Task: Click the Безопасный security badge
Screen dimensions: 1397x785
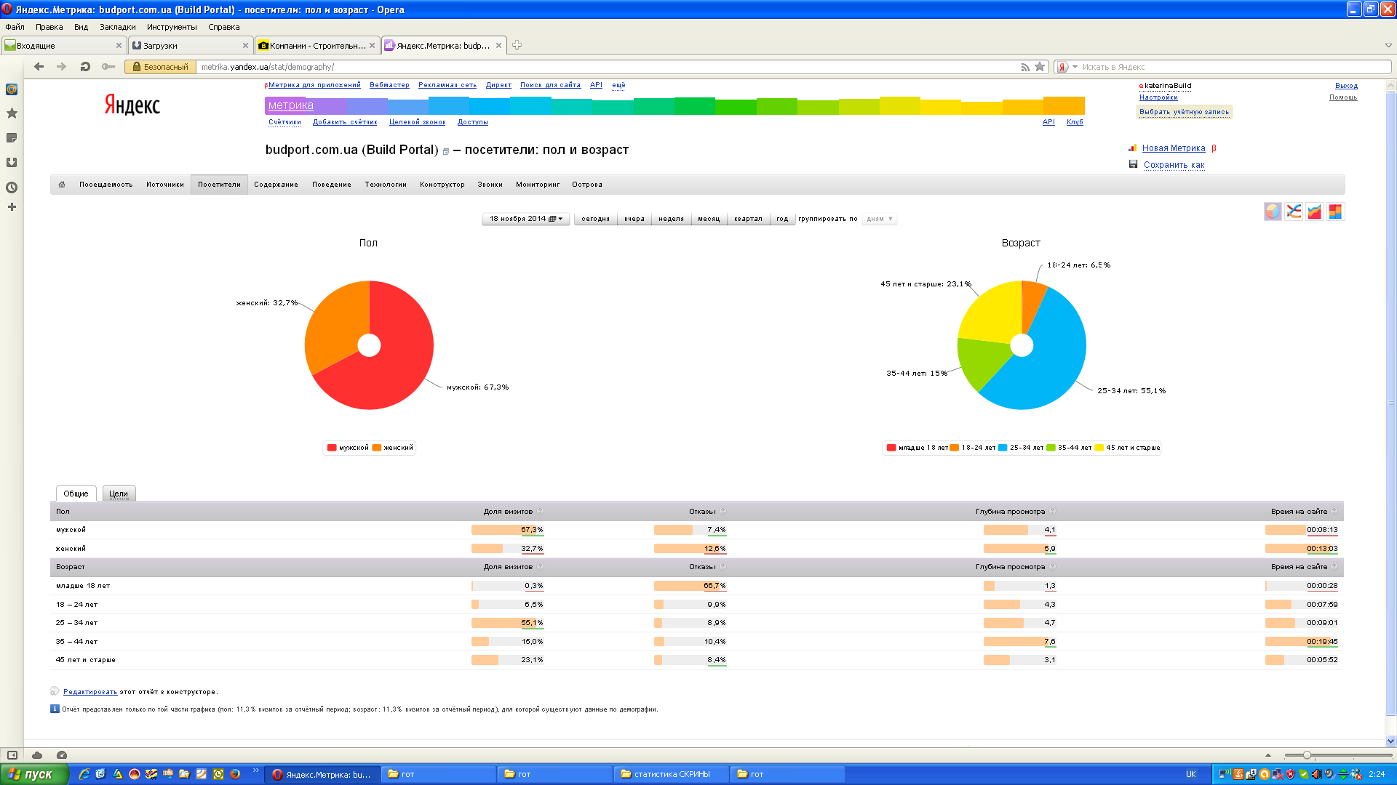Action: (160, 67)
